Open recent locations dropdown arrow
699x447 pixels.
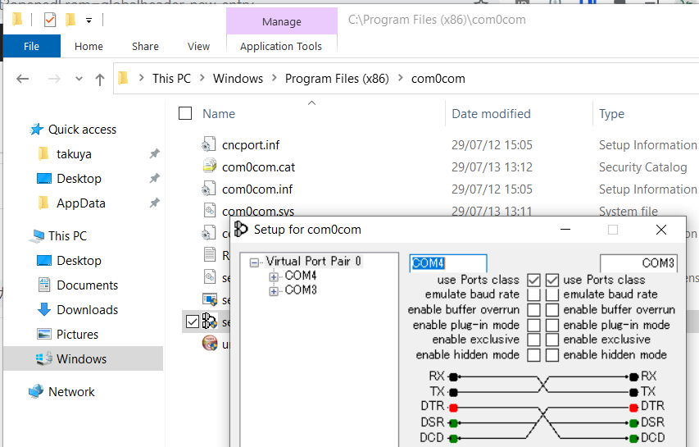(x=79, y=79)
